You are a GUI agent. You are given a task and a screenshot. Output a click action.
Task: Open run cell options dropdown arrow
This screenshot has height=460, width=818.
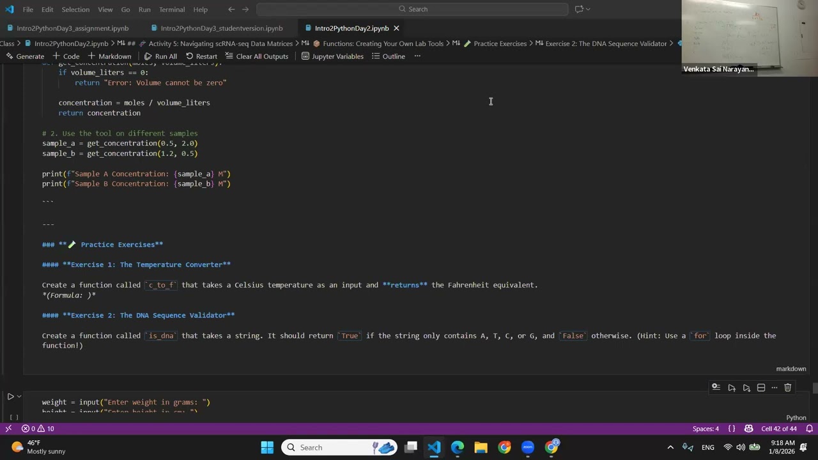(19, 397)
